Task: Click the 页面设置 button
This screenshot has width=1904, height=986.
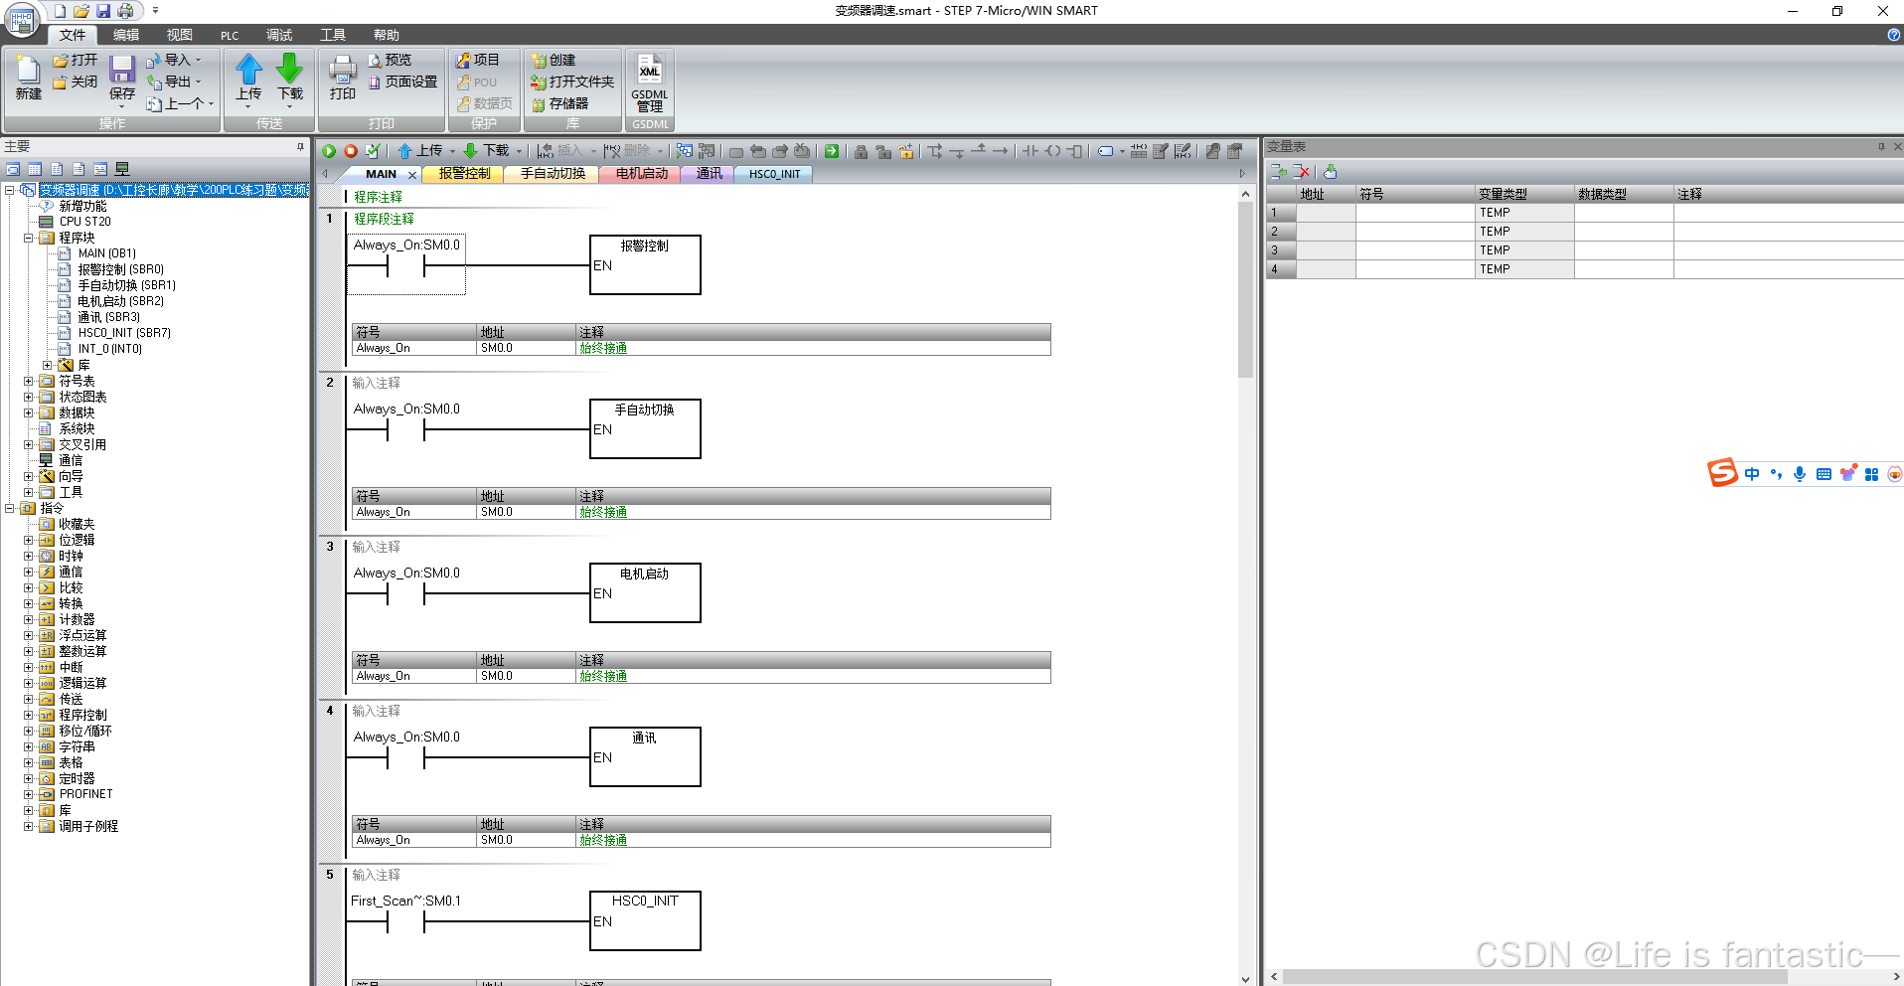Action: tap(402, 82)
